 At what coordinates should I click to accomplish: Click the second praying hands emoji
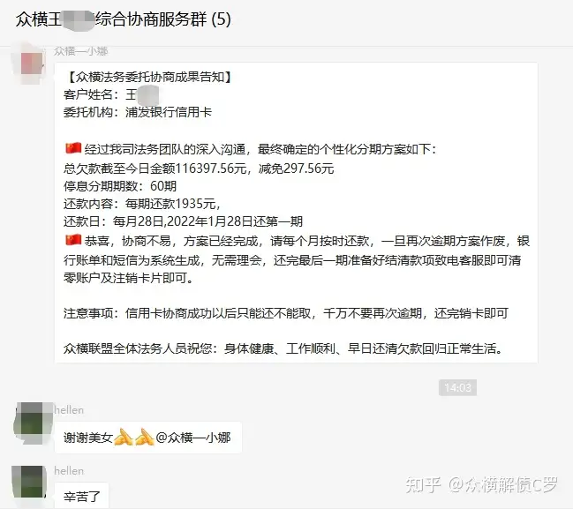point(144,437)
